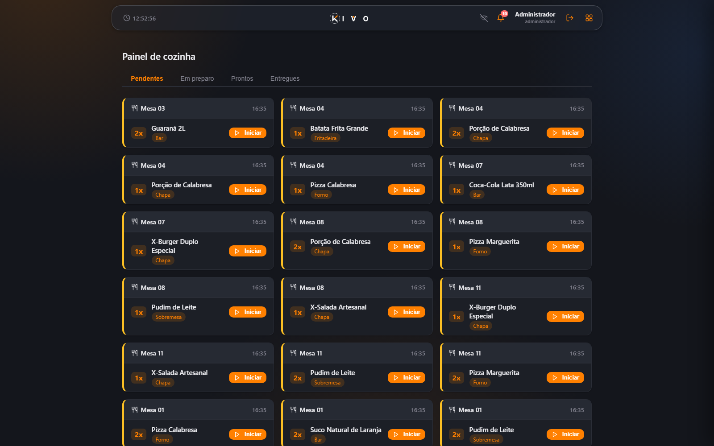Click the 2x badge for Suco Natural de Laranja
The height and width of the screenshot is (446, 714).
pyautogui.click(x=298, y=434)
